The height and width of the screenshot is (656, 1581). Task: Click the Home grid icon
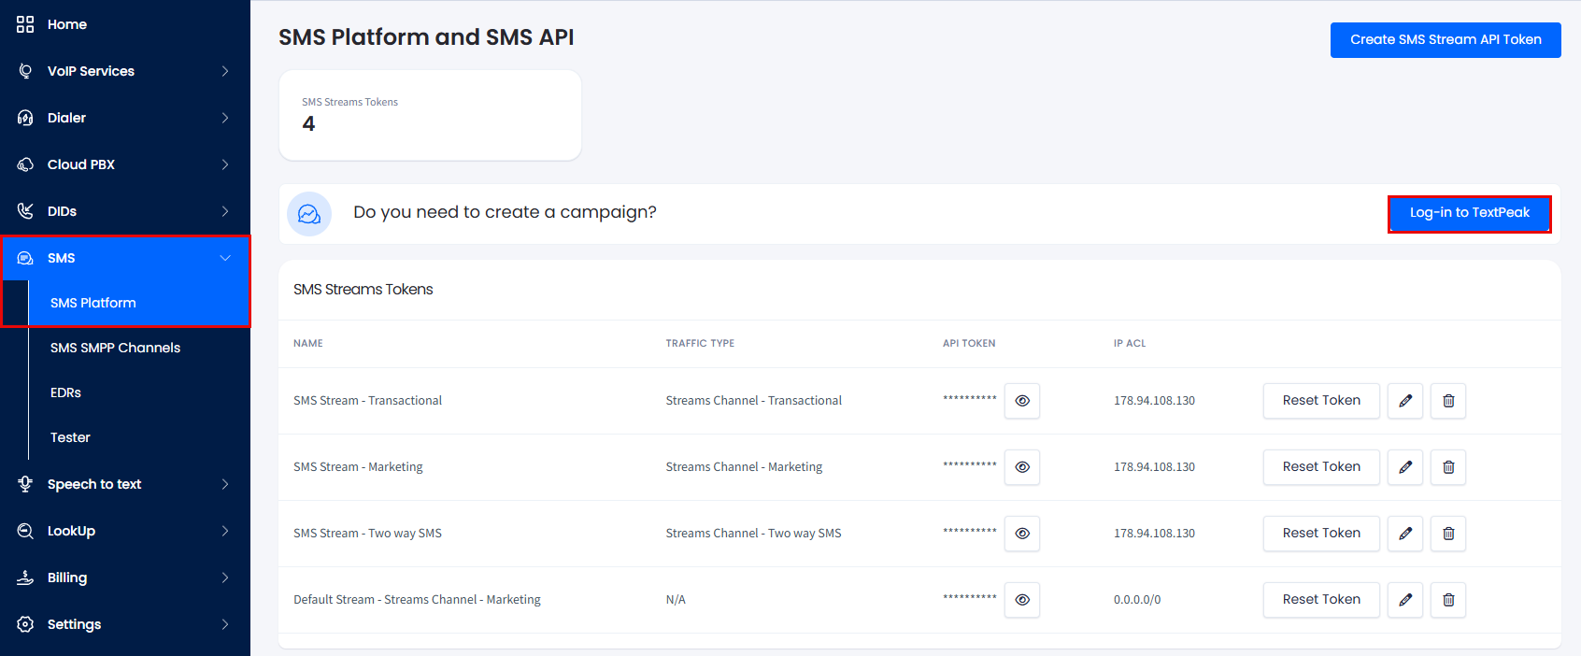tap(25, 24)
